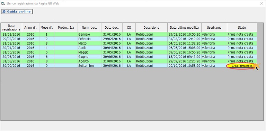
Task: Select the Febbraio document cell
Action: (89, 39)
